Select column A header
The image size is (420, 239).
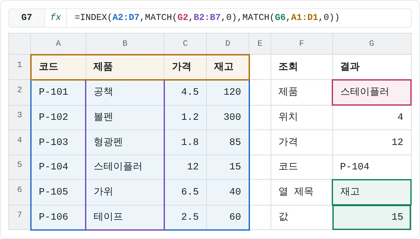pyautogui.click(x=58, y=43)
